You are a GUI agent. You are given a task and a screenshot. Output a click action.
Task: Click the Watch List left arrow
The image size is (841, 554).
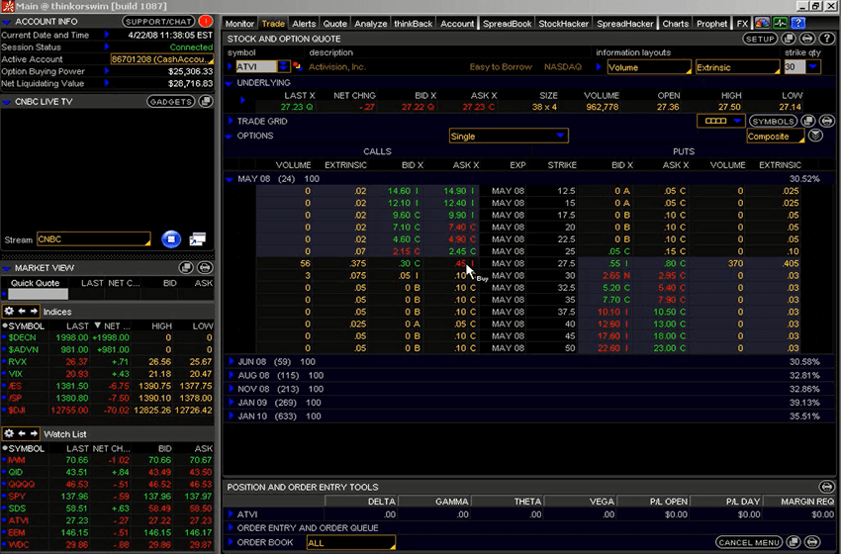coord(22,433)
